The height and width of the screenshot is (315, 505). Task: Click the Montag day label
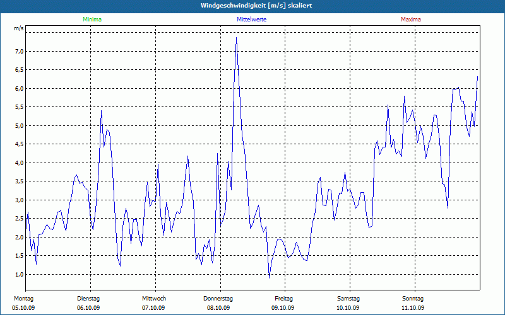pos(23,299)
